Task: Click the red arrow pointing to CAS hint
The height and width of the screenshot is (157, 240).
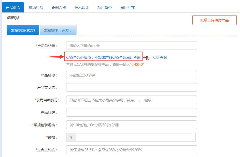Action: [x=54, y=57]
